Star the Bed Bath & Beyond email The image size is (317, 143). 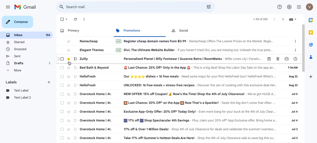pyautogui.click(x=69, y=68)
